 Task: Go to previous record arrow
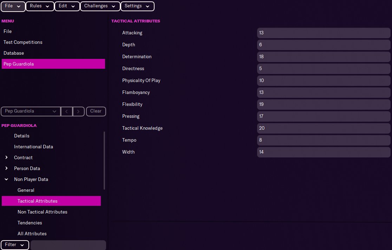[66, 111]
